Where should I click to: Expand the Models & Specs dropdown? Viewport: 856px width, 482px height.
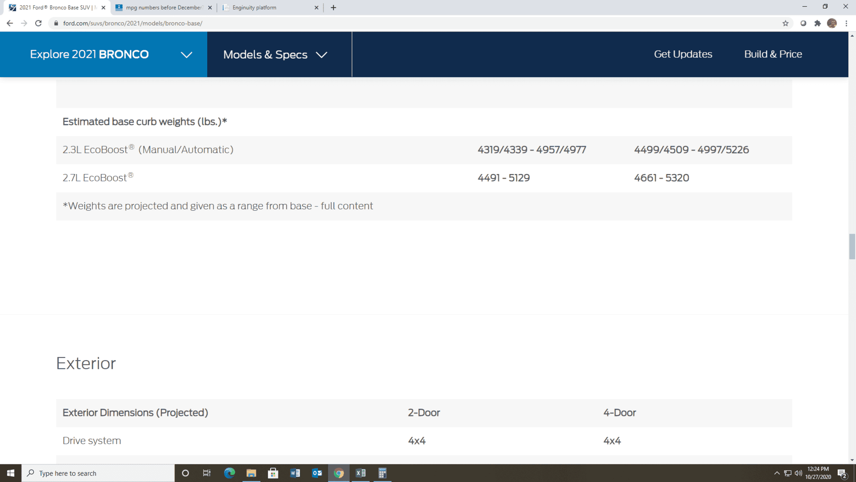coord(279,54)
